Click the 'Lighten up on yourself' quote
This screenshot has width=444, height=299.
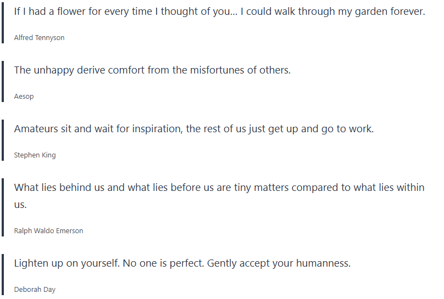click(x=182, y=263)
